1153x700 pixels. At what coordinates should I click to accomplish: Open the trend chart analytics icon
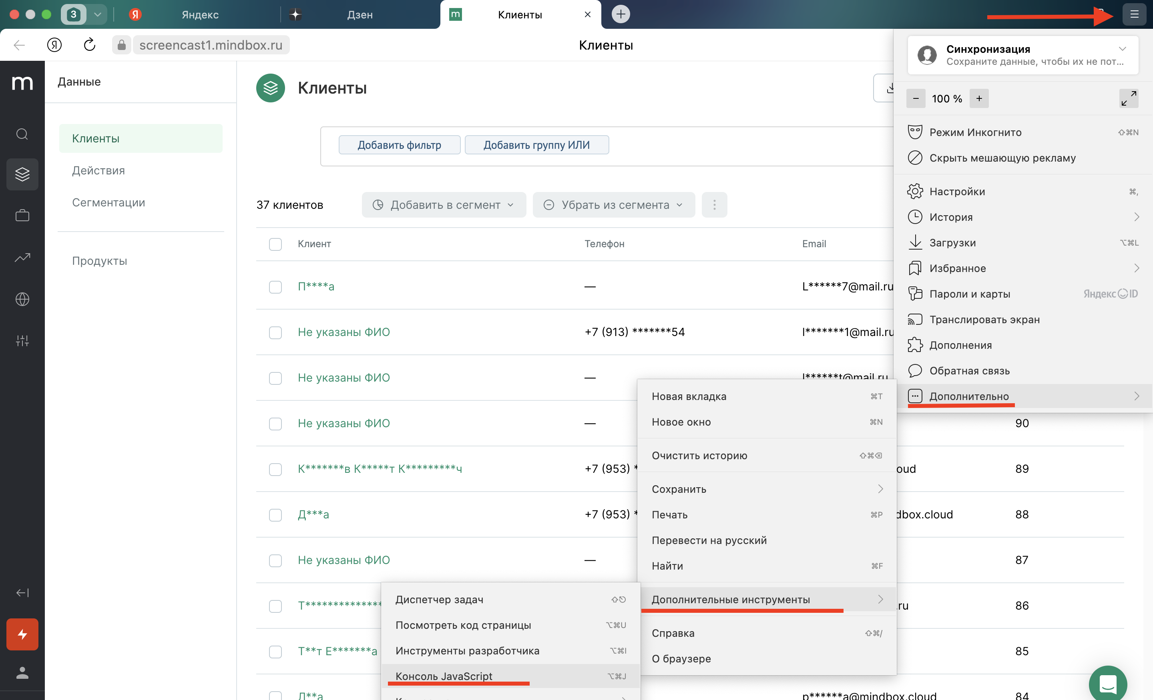click(x=22, y=257)
